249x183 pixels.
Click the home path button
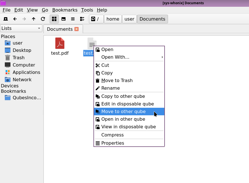pos(113,19)
